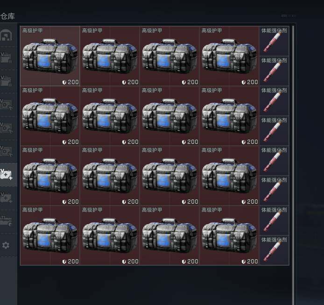Pick the 高级护甲 bag in second row, first column
Viewport: 324px width, 305px height.
(x=50, y=116)
